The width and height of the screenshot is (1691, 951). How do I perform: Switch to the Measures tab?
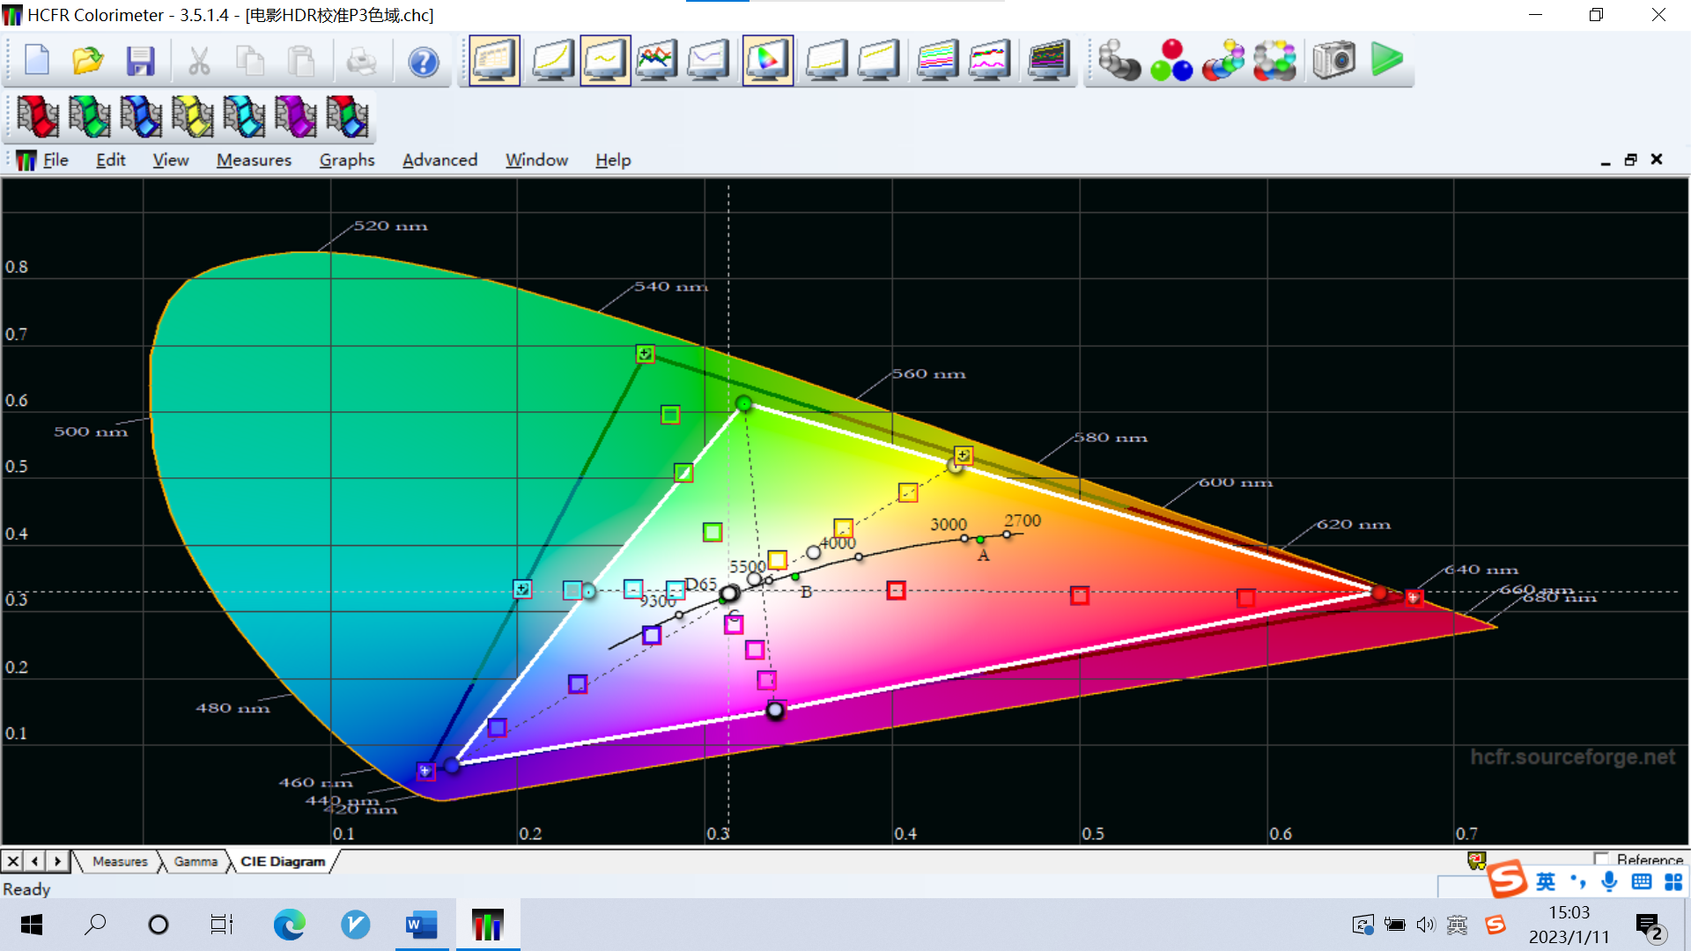120,861
